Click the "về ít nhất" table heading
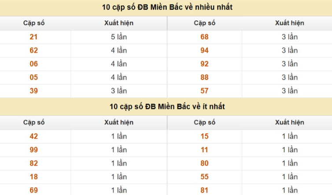Viewport: 332px width, 195px height. [167, 107]
